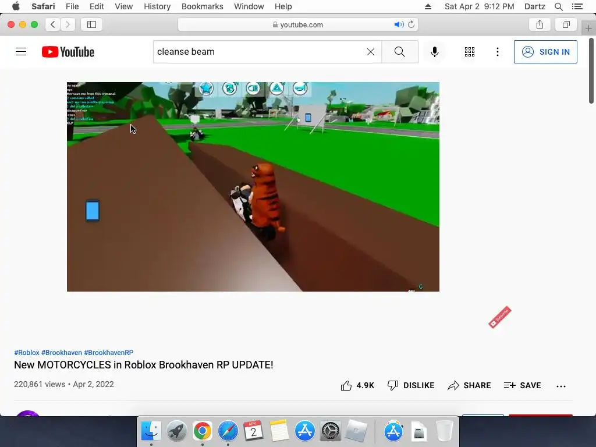The width and height of the screenshot is (596, 447).
Task: Show all tabs overview
Action: 566,24
